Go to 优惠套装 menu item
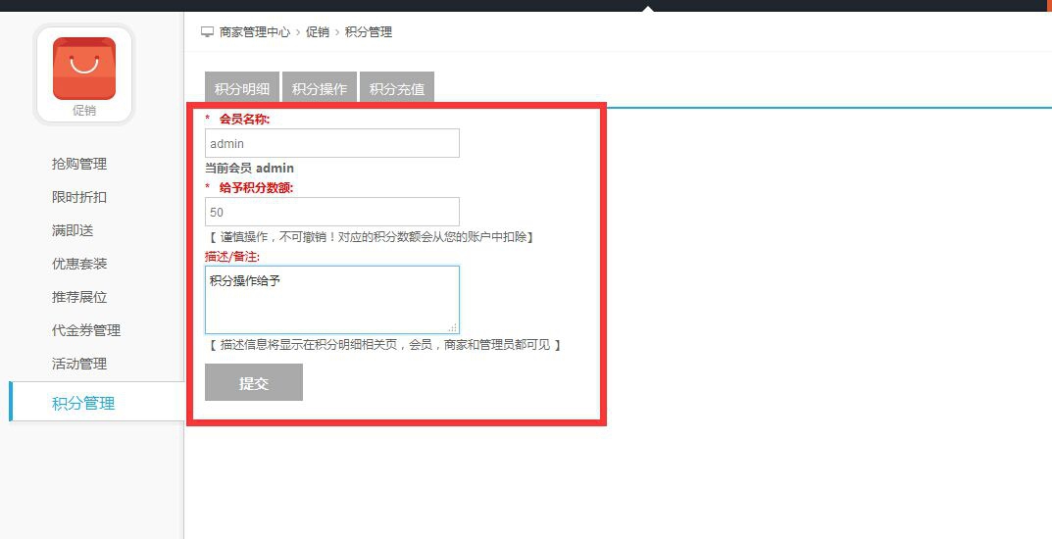The height and width of the screenshot is (539, 1052). [79, 264]
